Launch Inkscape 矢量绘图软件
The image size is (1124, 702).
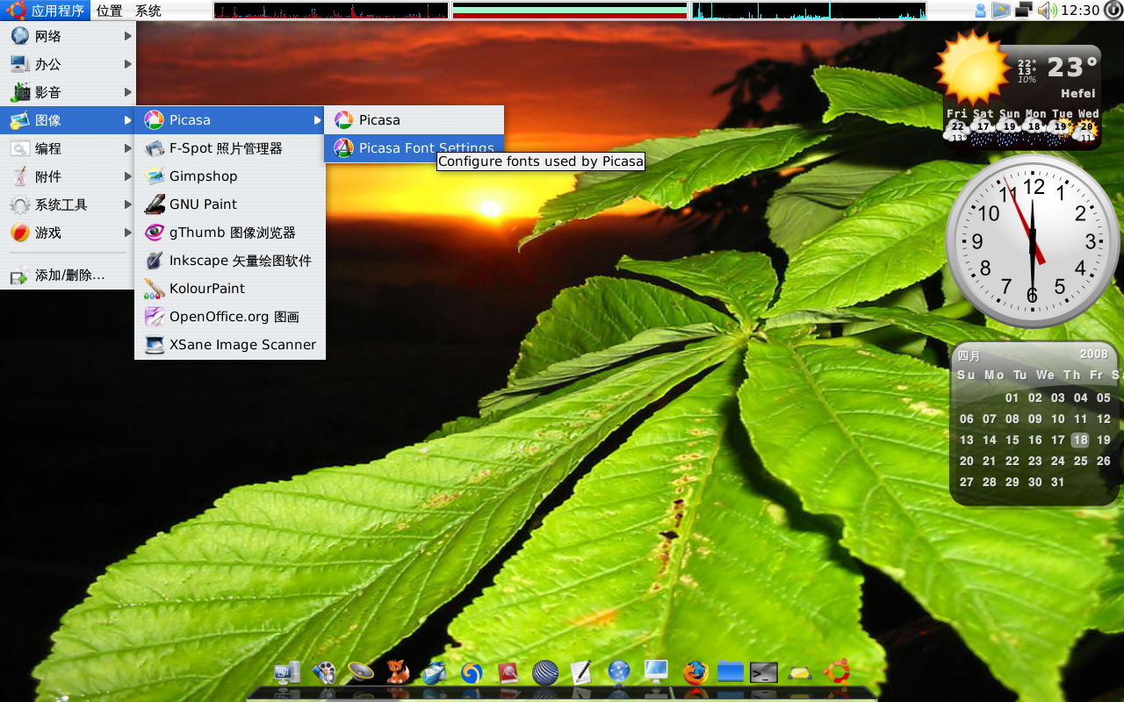coord(230,261)
